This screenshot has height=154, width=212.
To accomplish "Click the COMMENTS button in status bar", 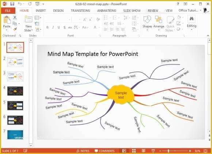I will pyautogui.click(x=105, y=151).
